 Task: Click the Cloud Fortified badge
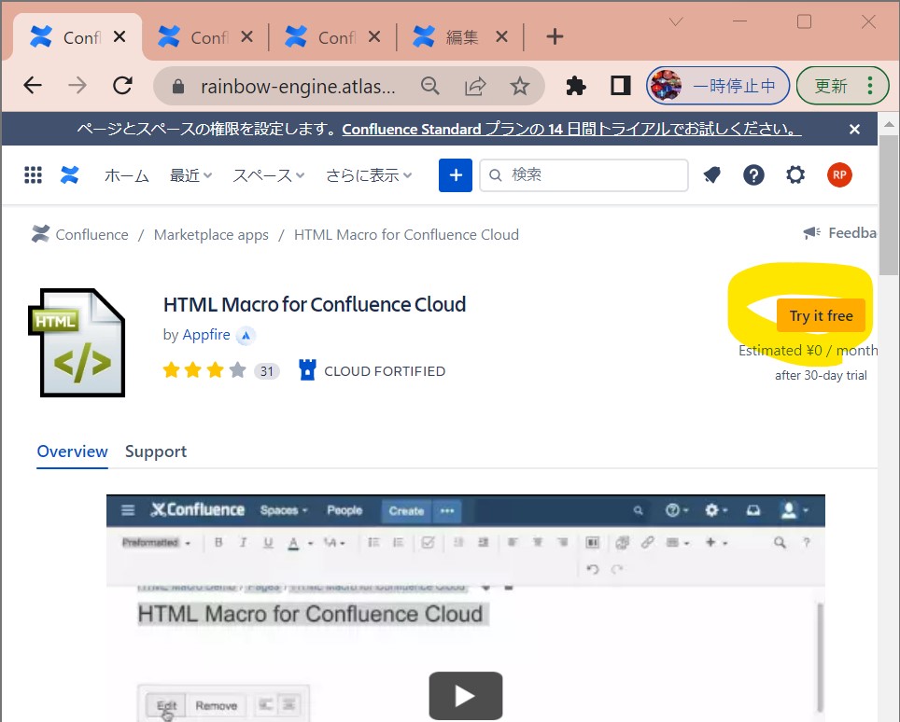tap(372, 370)
